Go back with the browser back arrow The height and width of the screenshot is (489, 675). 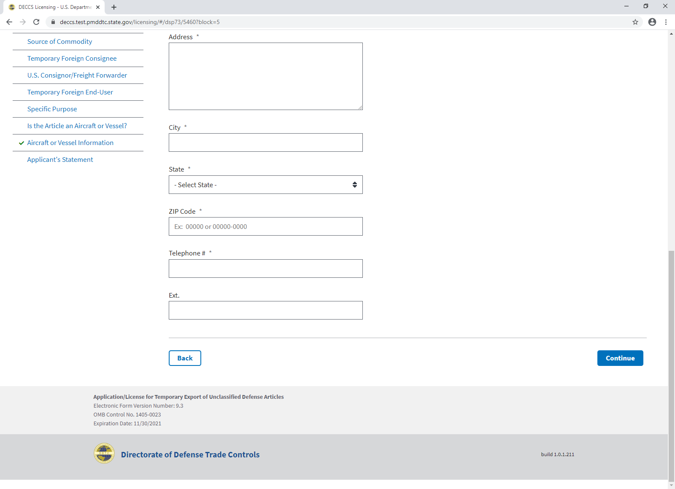(9, 22)
